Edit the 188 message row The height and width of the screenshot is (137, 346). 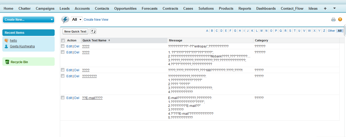point(69,70)
